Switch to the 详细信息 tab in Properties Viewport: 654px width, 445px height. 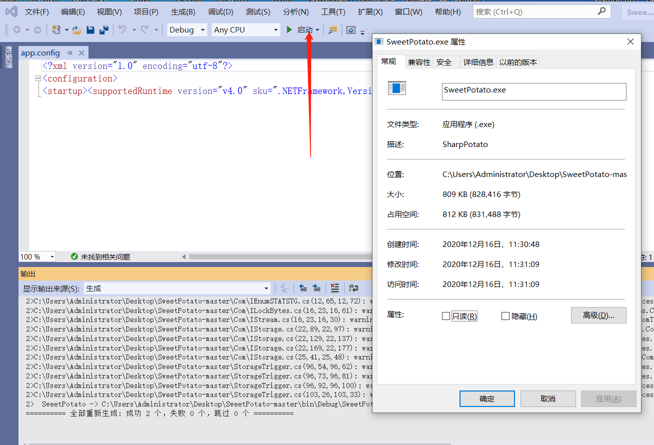(x=478, y=62)
